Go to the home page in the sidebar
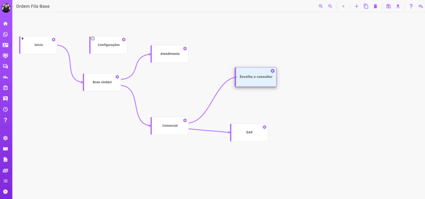Viewport: 425px width, 199px height. point(5,24)
